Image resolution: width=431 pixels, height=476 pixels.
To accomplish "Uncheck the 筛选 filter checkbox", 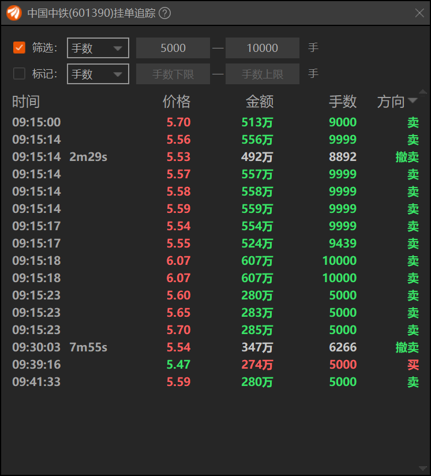I will click(x=20, y=48).
